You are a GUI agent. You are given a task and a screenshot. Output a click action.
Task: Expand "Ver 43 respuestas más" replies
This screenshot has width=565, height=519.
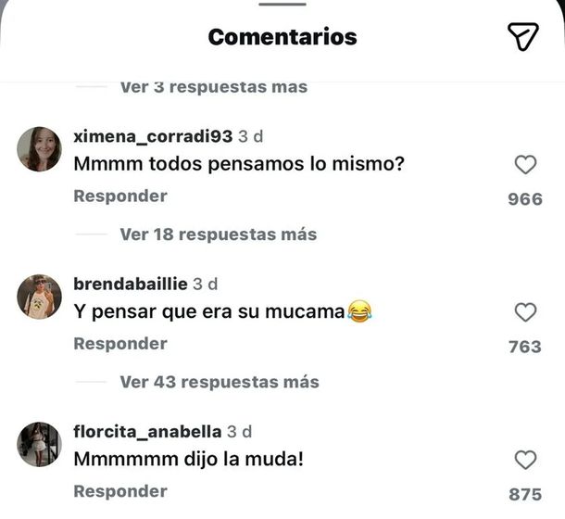tap(219, 382)
